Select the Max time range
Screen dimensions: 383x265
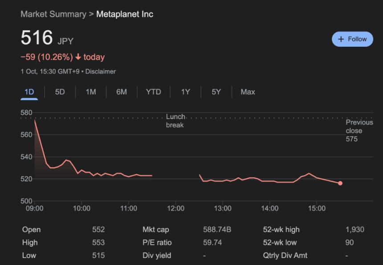coord(248,92)
